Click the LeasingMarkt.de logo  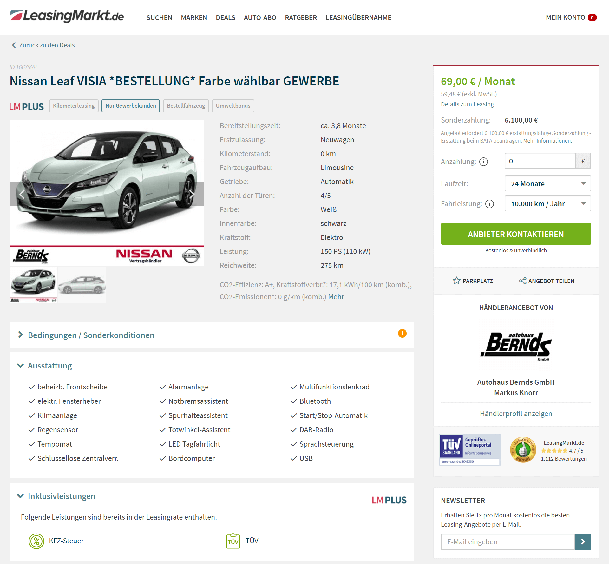[x=67, y=16]
